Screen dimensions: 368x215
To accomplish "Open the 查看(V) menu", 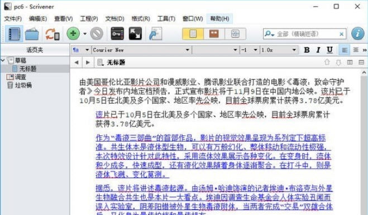I will click(63, 18).
